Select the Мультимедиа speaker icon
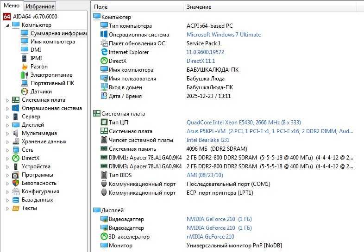This screenshot has width=364, height=252. (x=16, y=133)
